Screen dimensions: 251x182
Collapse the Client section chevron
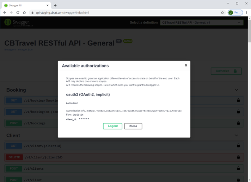237,135
